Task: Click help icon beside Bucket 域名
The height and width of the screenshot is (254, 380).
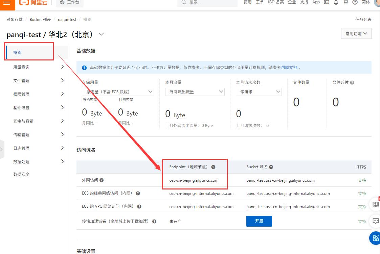Action: click(x=271, y=167)
